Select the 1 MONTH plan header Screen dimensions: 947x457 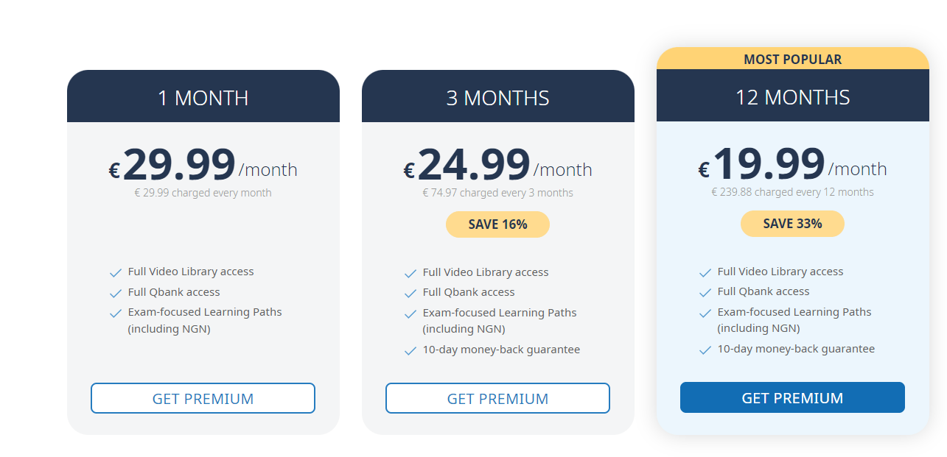coord(203,96)
